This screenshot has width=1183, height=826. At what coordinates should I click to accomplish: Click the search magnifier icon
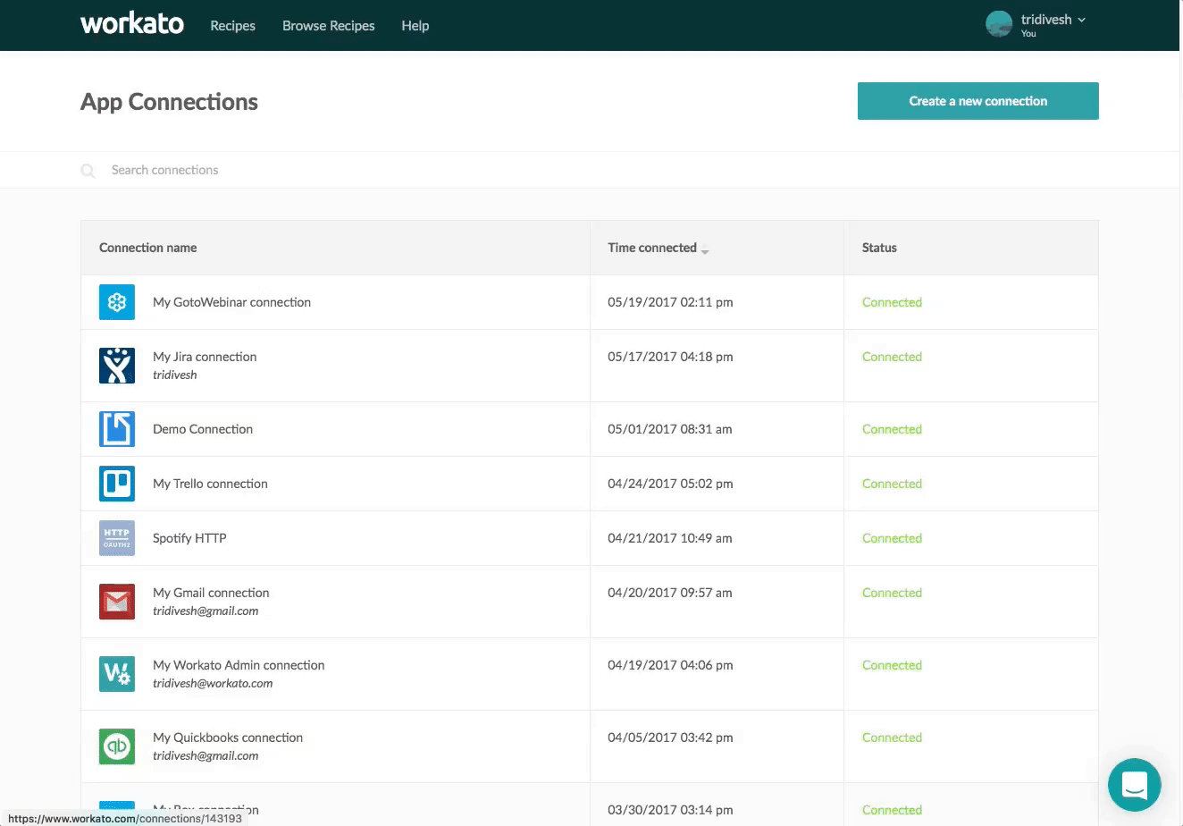click(88, 170)
